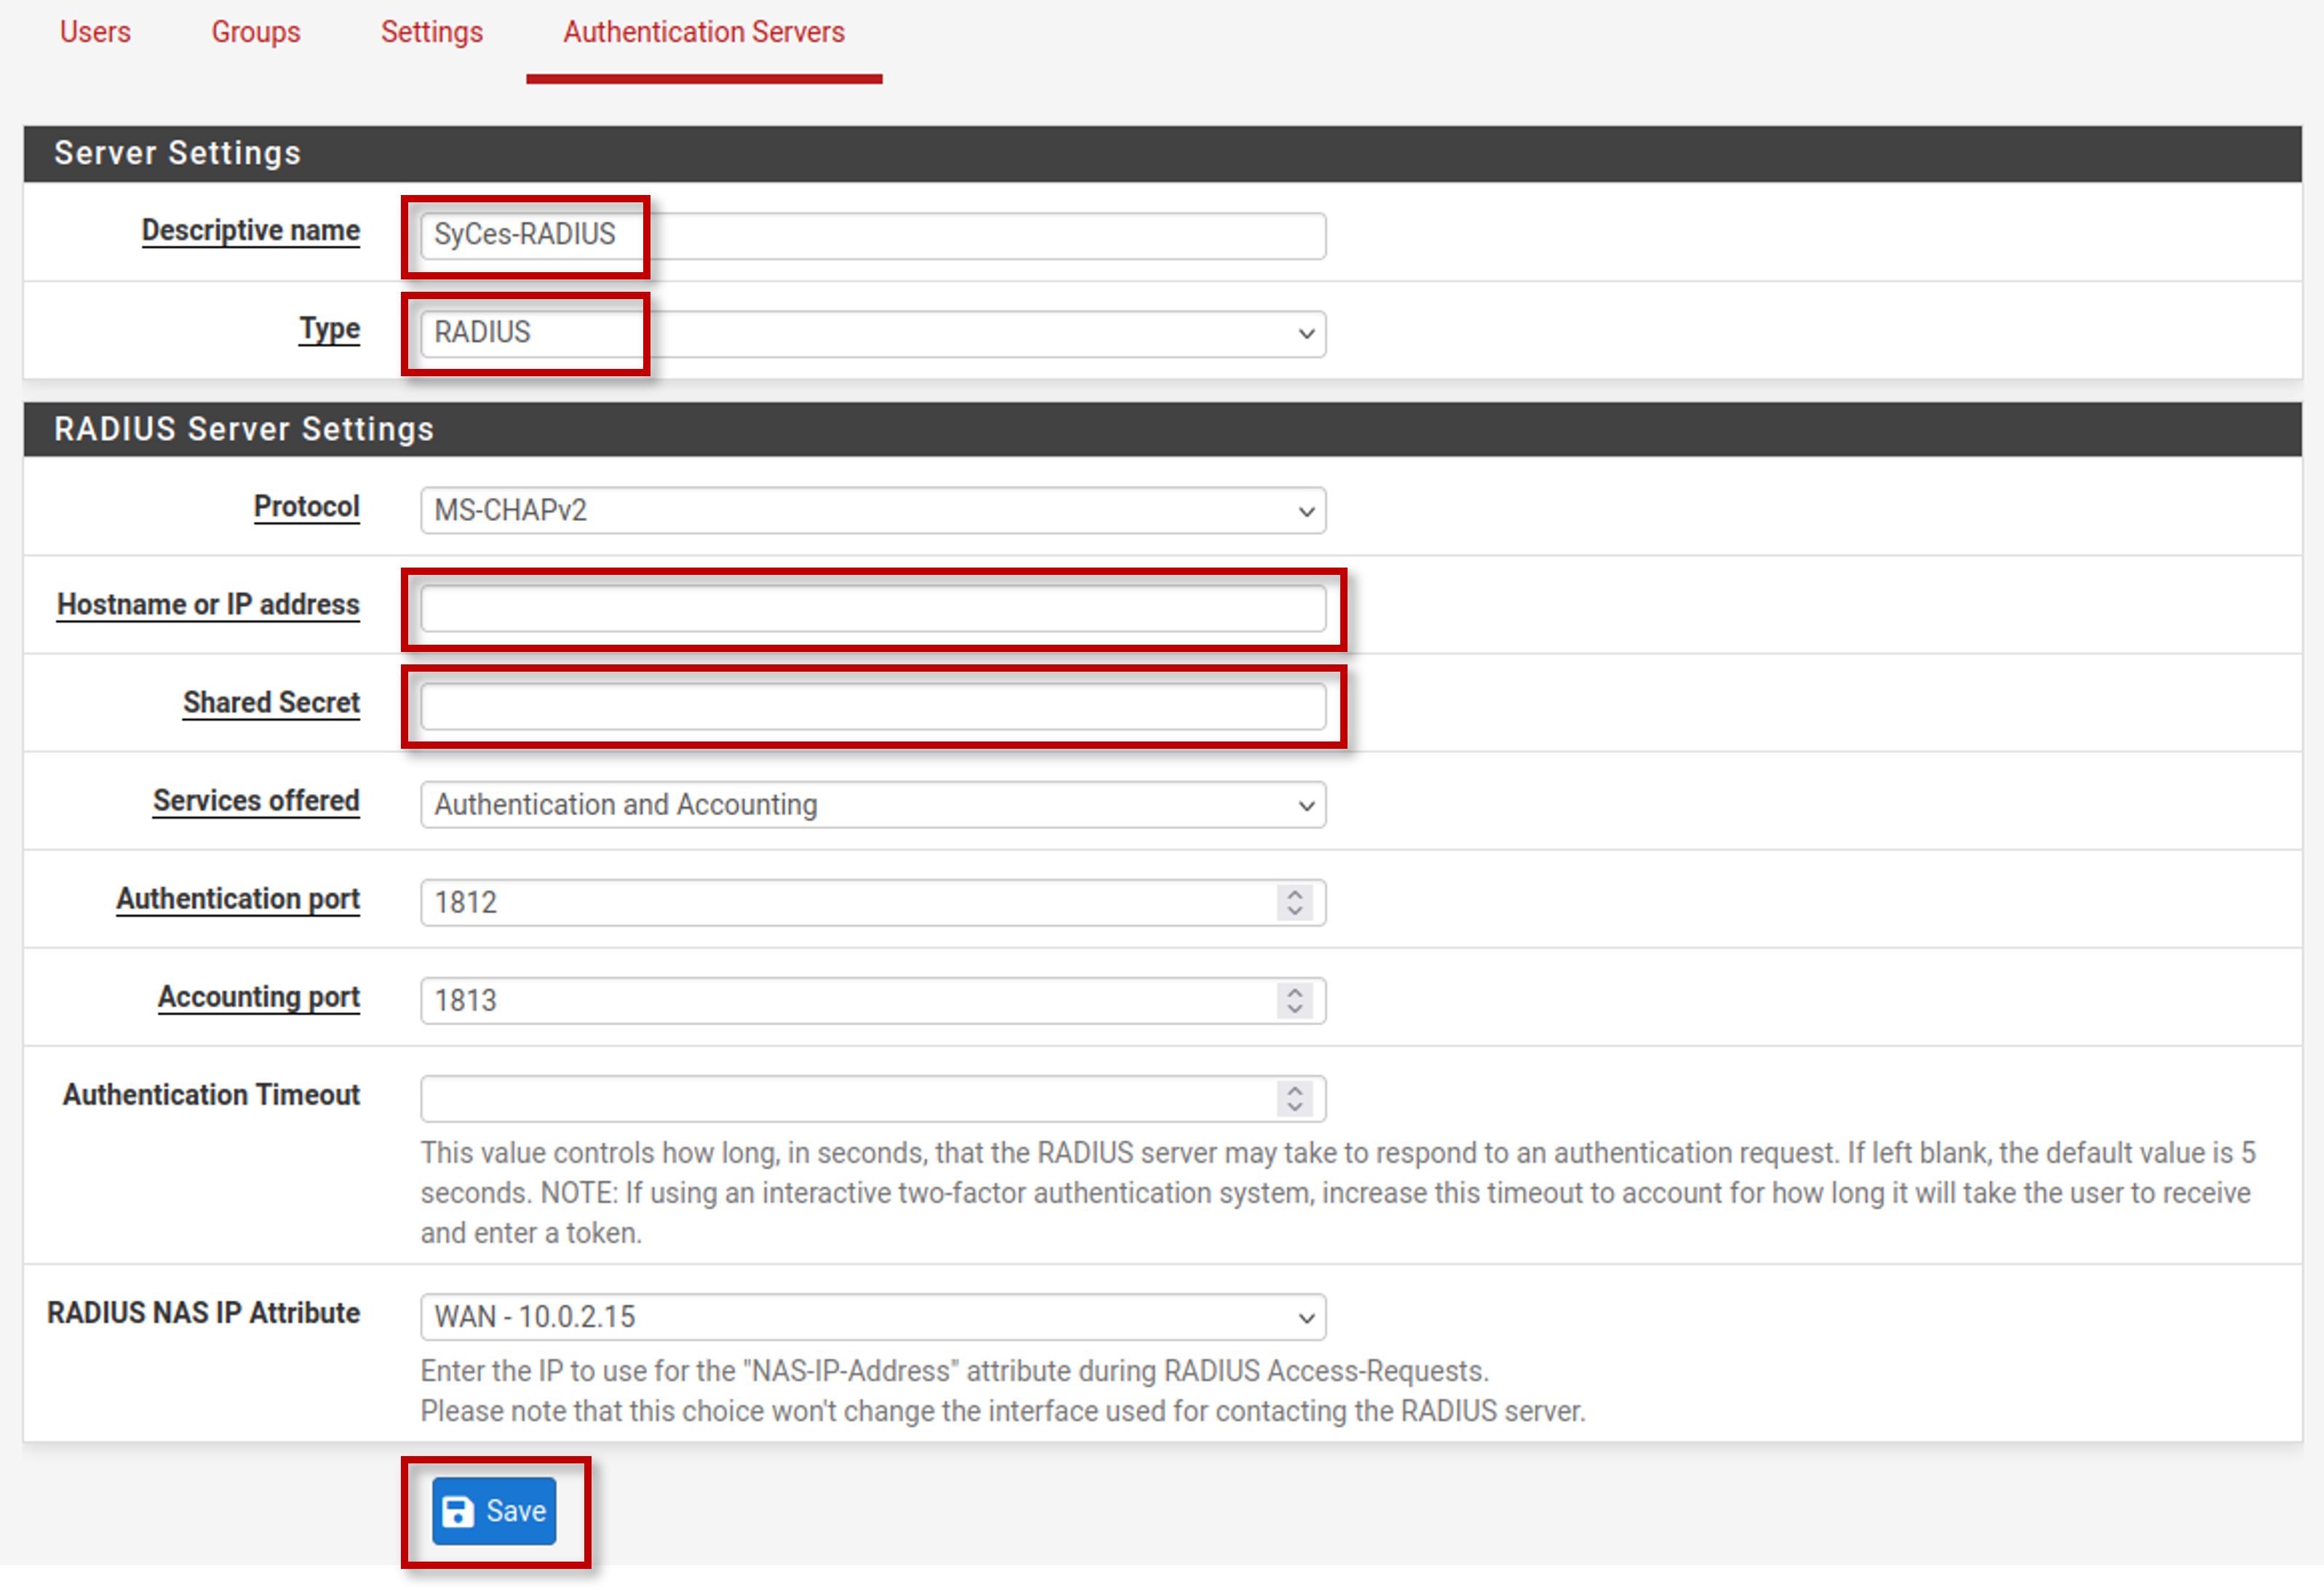This screenshot has width=2324, height=1590.
Task: Select the Authentication Servers tab
Action: coord(704,32)
